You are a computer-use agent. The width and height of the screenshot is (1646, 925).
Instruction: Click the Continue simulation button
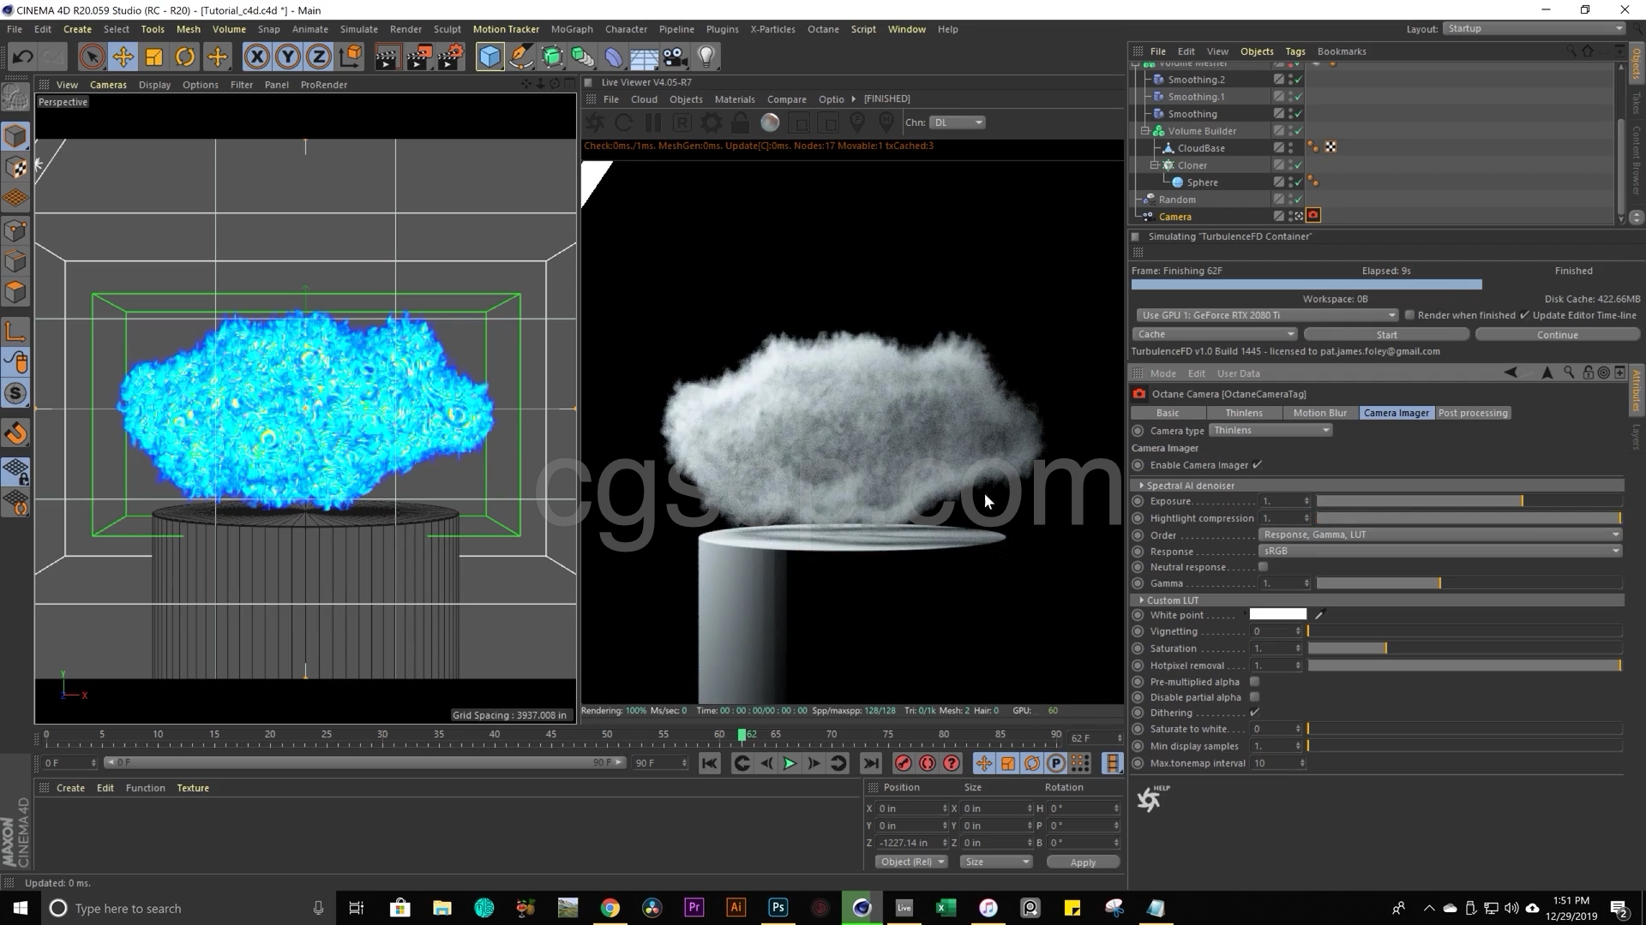coord(1557,335)
